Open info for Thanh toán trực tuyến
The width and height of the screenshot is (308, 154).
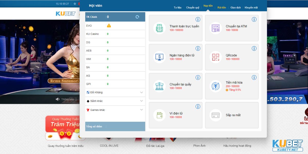[198, 20]
